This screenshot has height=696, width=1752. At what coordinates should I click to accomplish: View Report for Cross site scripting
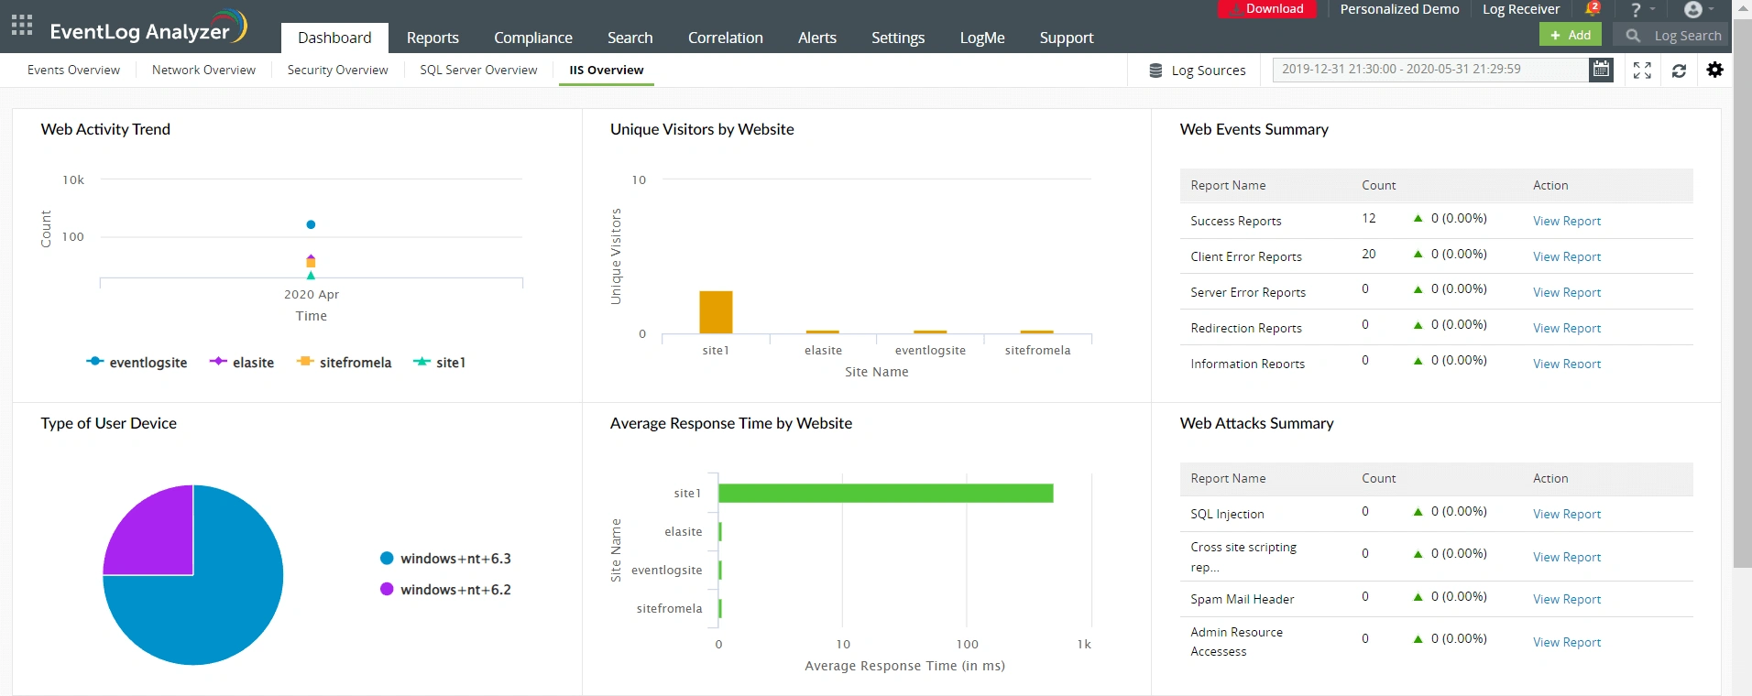(x=1567, y=557)
